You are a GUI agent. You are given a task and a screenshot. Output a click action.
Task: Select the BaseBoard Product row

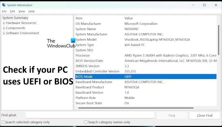click(146, 87)
